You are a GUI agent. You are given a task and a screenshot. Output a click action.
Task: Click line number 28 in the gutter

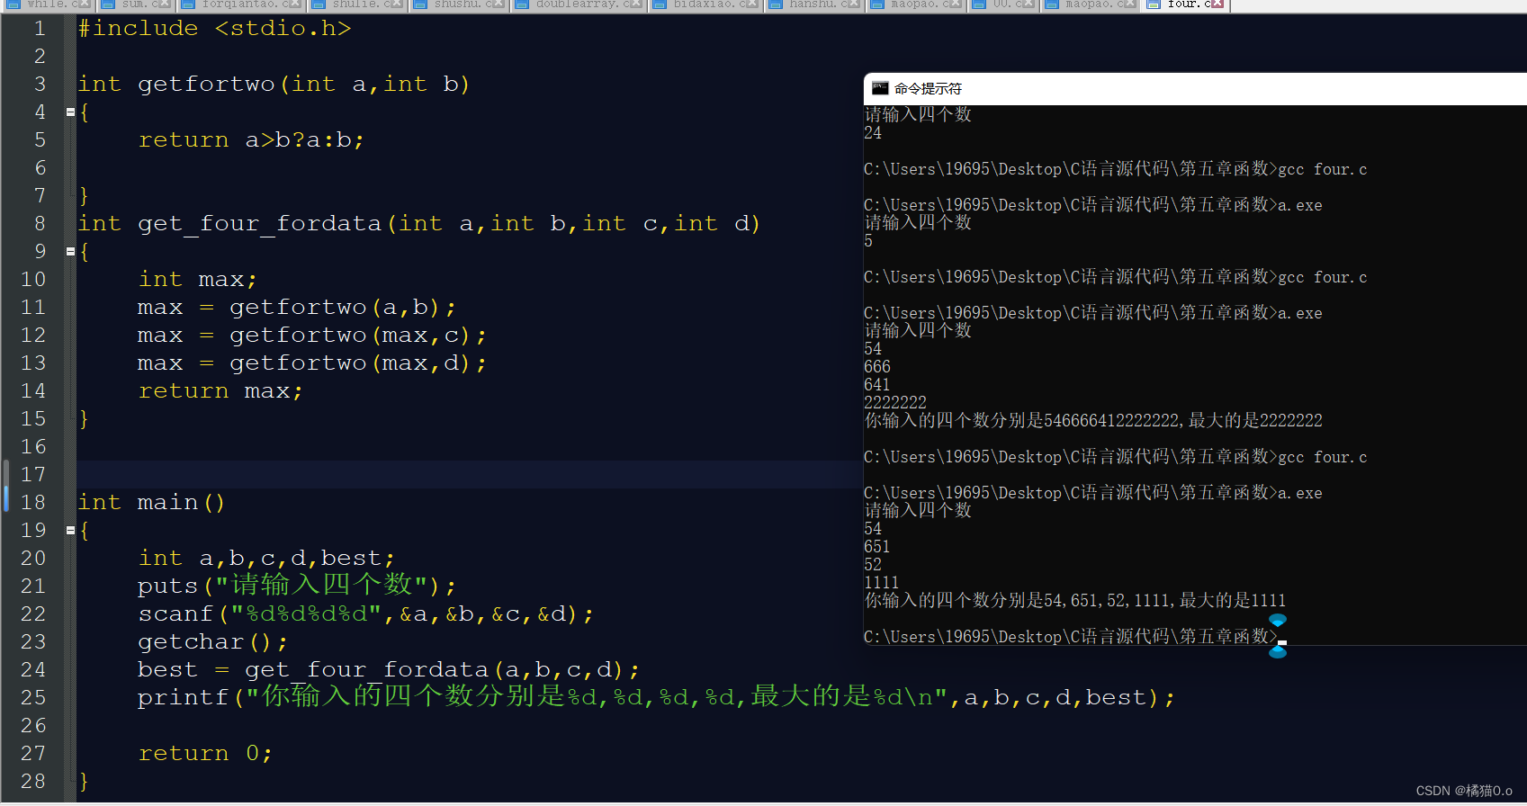pos(33,782)
